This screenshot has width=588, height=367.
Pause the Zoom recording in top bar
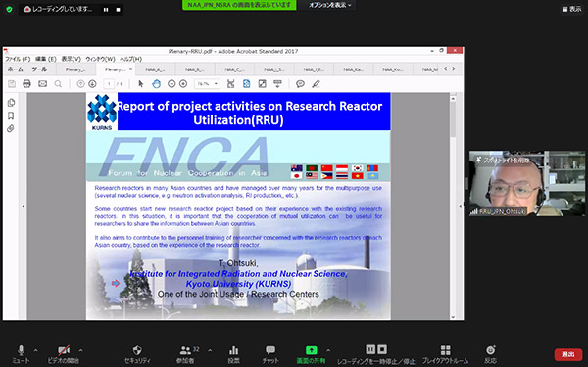(106, 10)
